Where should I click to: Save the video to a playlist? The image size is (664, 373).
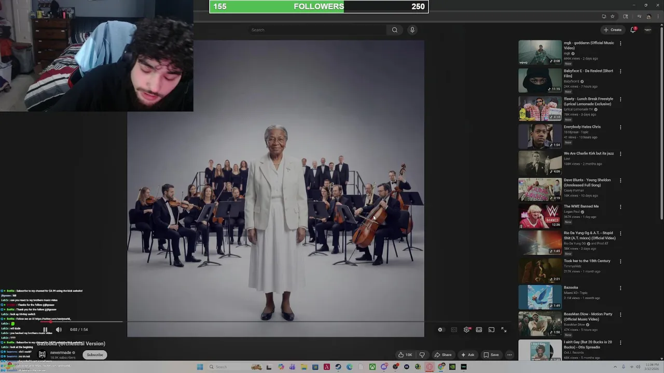tap(491, 355)
